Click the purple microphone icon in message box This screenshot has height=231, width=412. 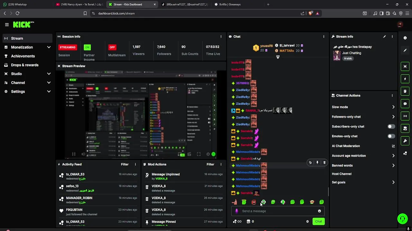coord(237,211)
